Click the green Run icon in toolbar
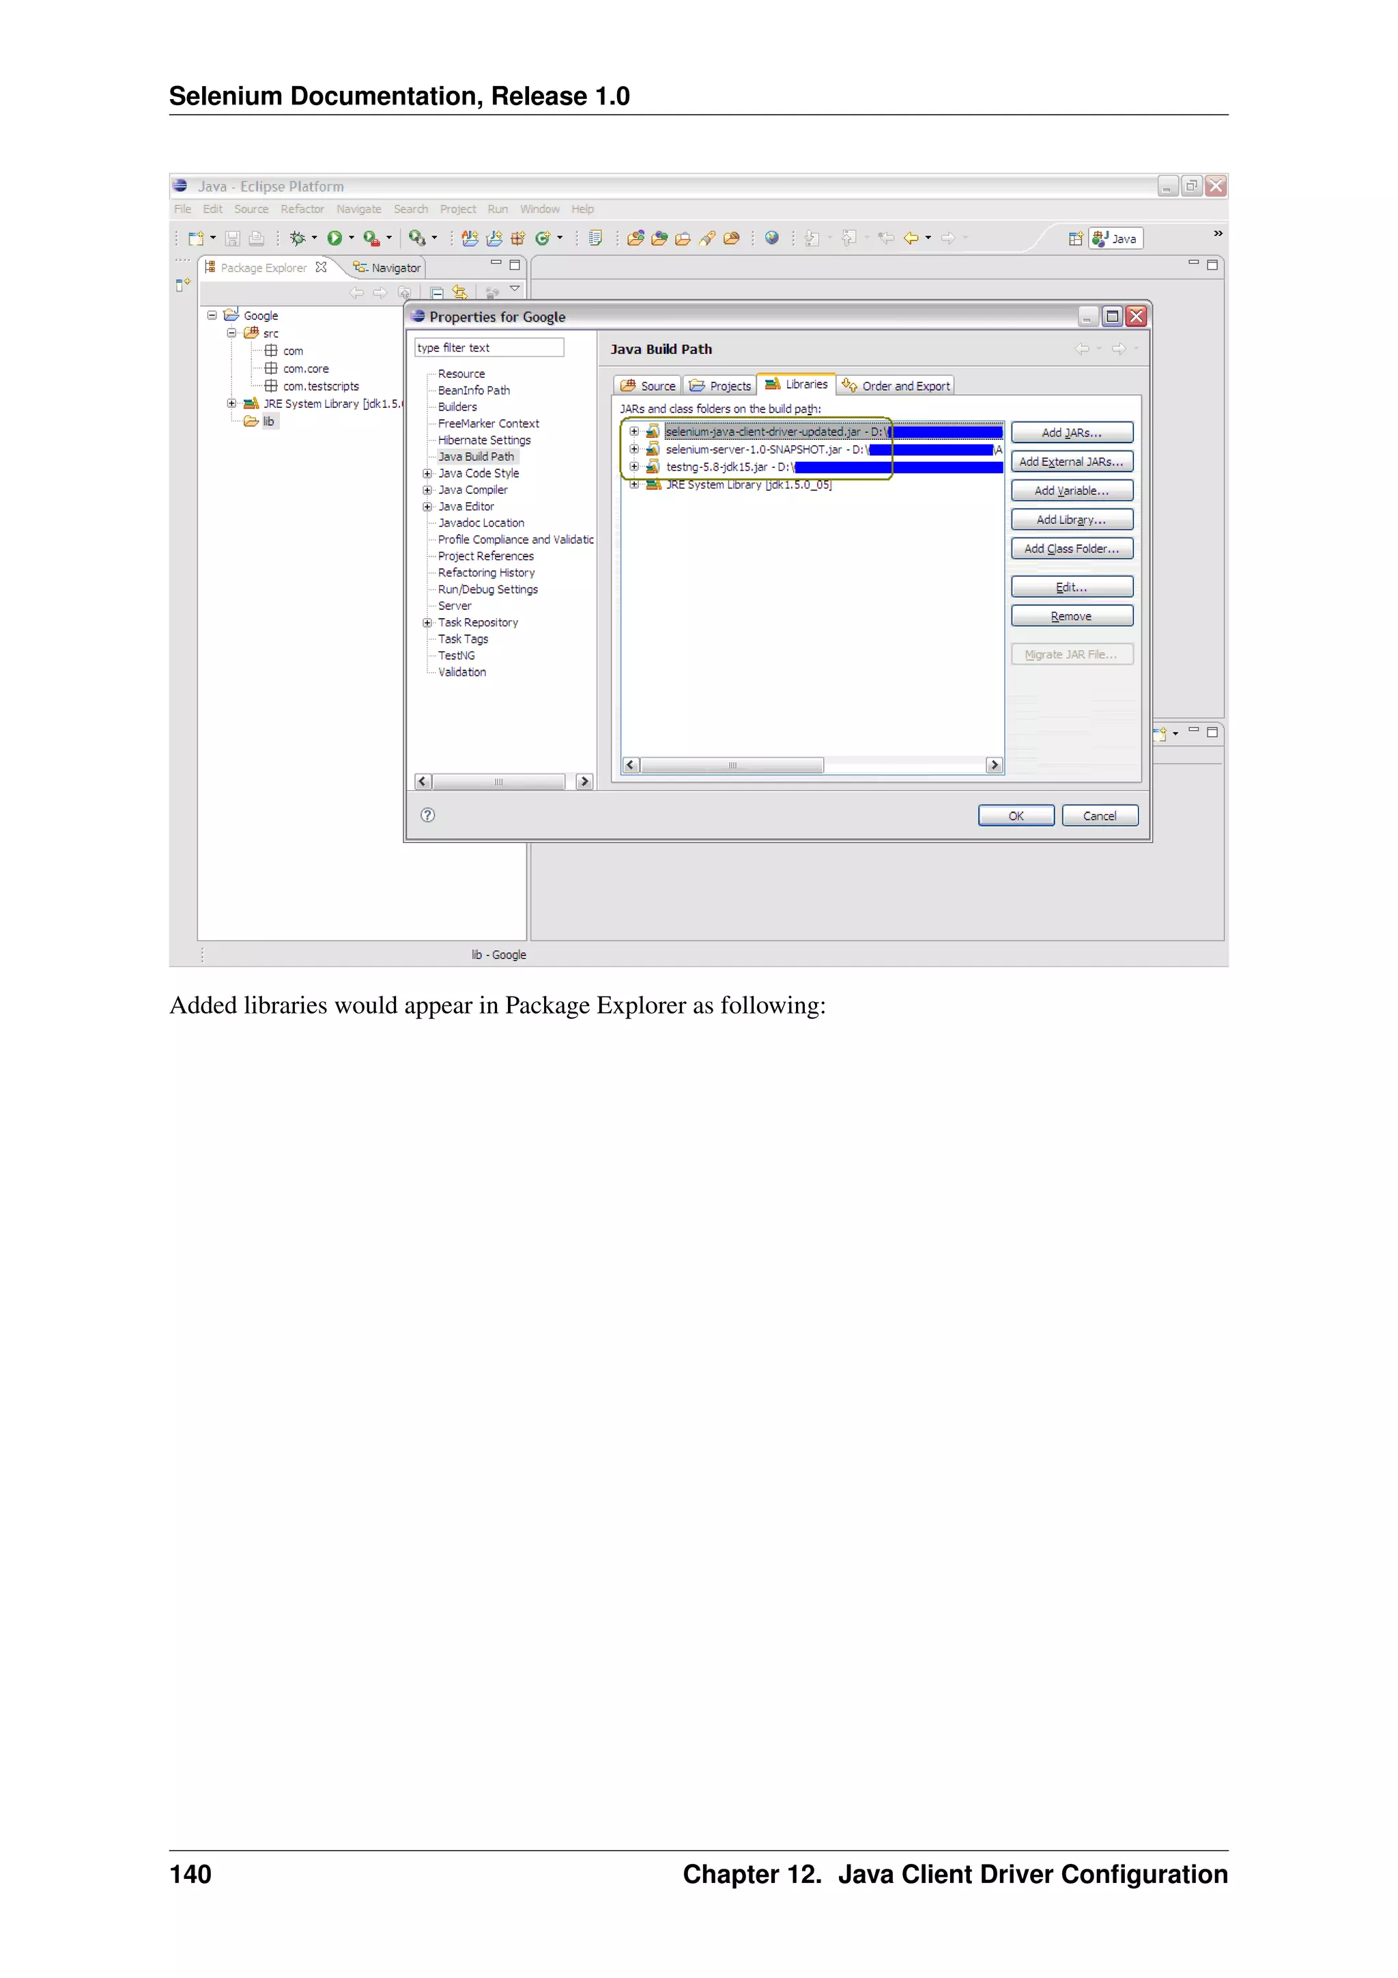Image resolution: width=1398 pixels, height=1978 pixels. tap(335, 238)
